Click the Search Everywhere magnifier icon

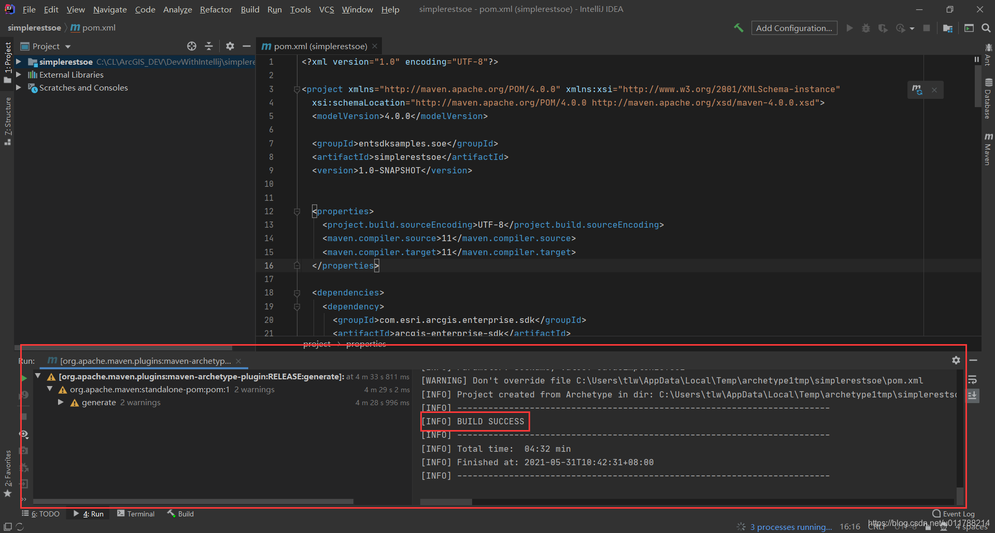pyautogui.click(x=986, y=28)
